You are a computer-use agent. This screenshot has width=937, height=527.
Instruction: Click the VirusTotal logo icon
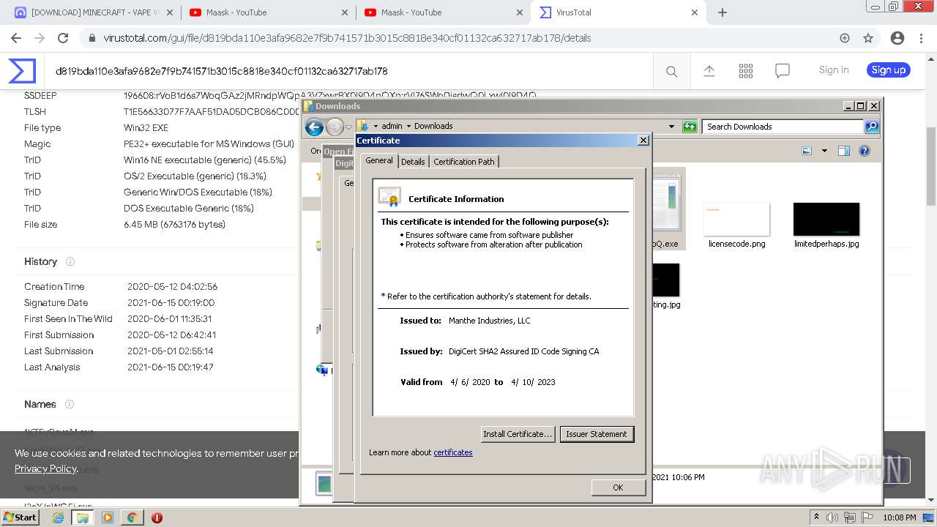(x=22, y=71)
